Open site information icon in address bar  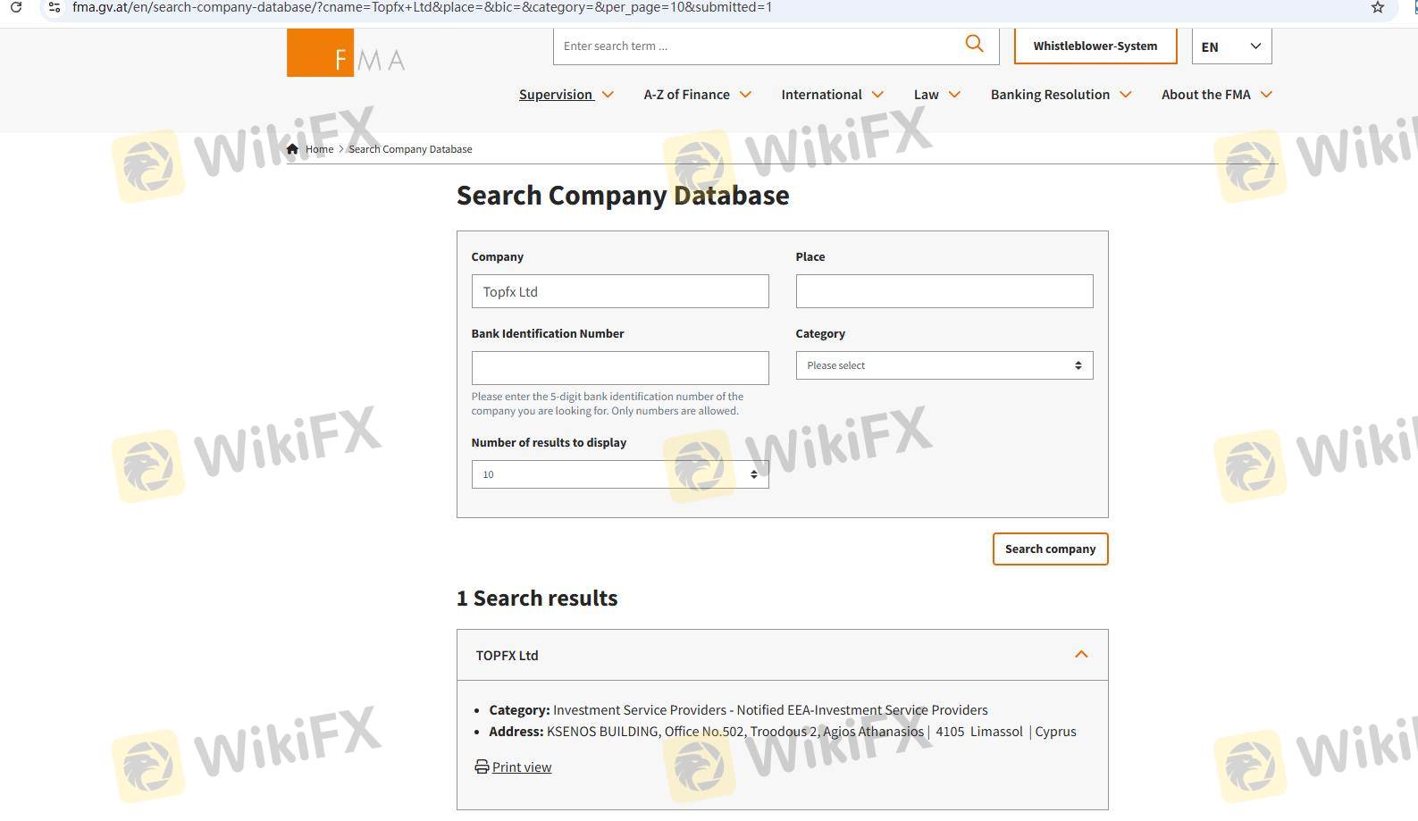[54, 7]
